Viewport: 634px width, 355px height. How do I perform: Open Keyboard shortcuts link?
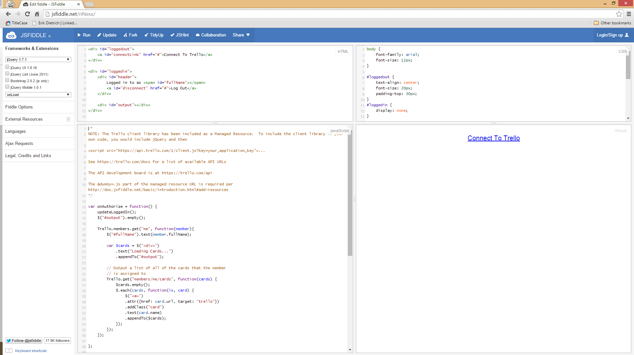point(31,351)
